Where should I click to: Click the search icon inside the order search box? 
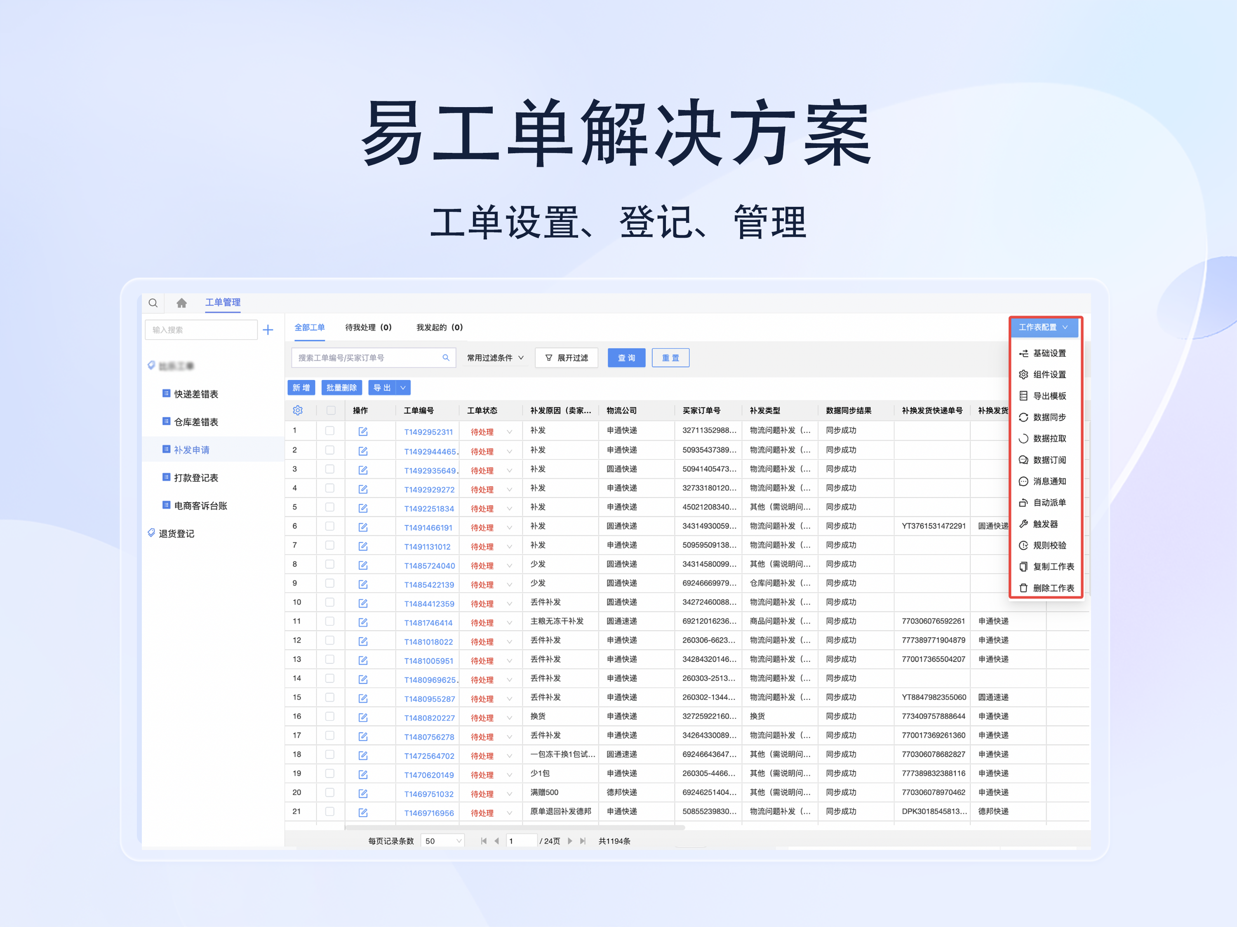(446, 357)
